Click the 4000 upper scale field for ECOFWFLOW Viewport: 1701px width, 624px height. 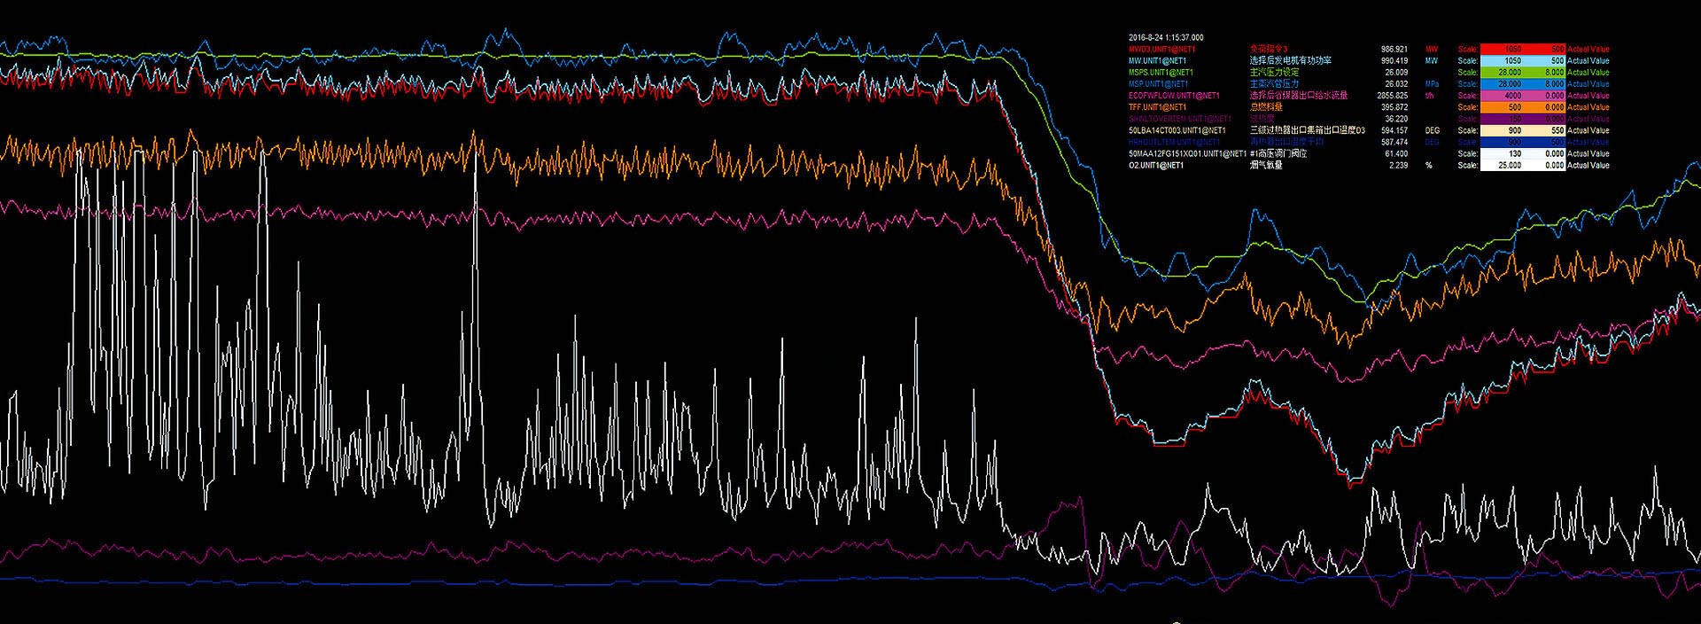pos(1512,96)
